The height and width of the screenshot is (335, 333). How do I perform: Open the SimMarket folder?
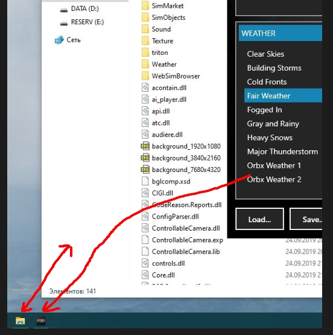pyautogui.click(x=168, y=6)
